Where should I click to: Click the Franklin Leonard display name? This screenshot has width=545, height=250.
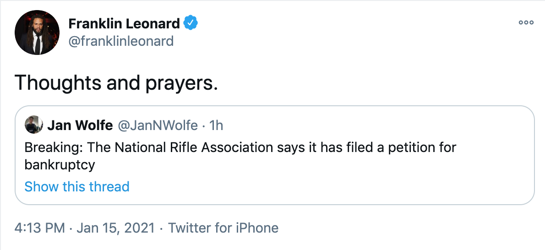pos(124,23)
